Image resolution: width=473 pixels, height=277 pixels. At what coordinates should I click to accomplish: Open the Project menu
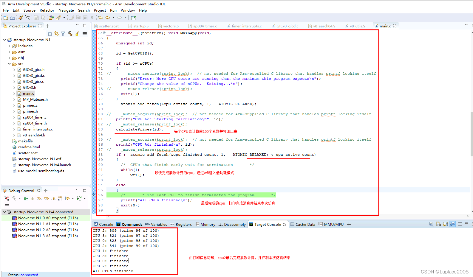click(x=100, y=10)
